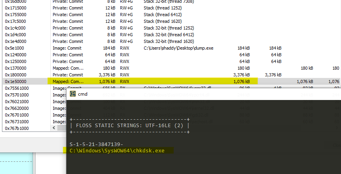Select the 0x76620000 address row

(17, 108)
